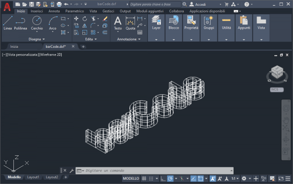Click the Array tool icon
This screenshot has width=293, height=184.
pos(93,32)
